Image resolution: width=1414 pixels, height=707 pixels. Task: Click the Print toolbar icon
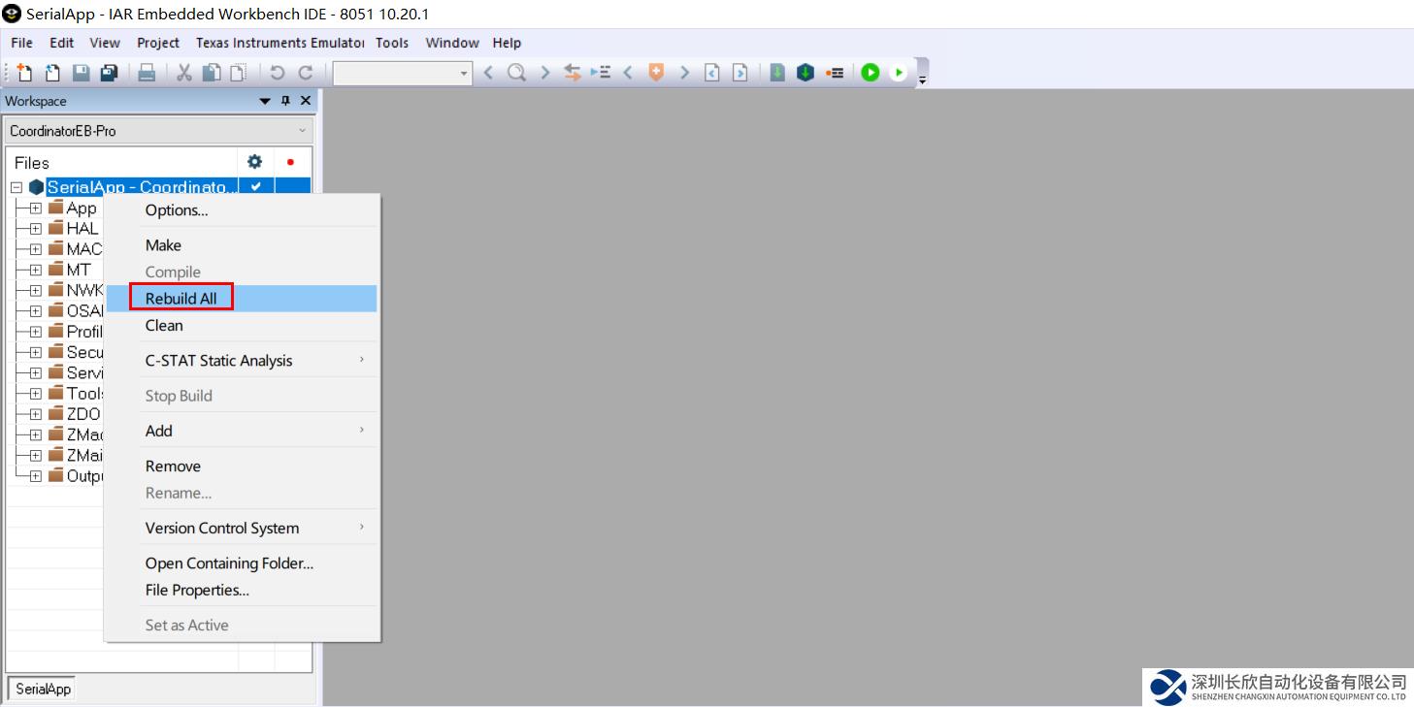pos(147,73)
